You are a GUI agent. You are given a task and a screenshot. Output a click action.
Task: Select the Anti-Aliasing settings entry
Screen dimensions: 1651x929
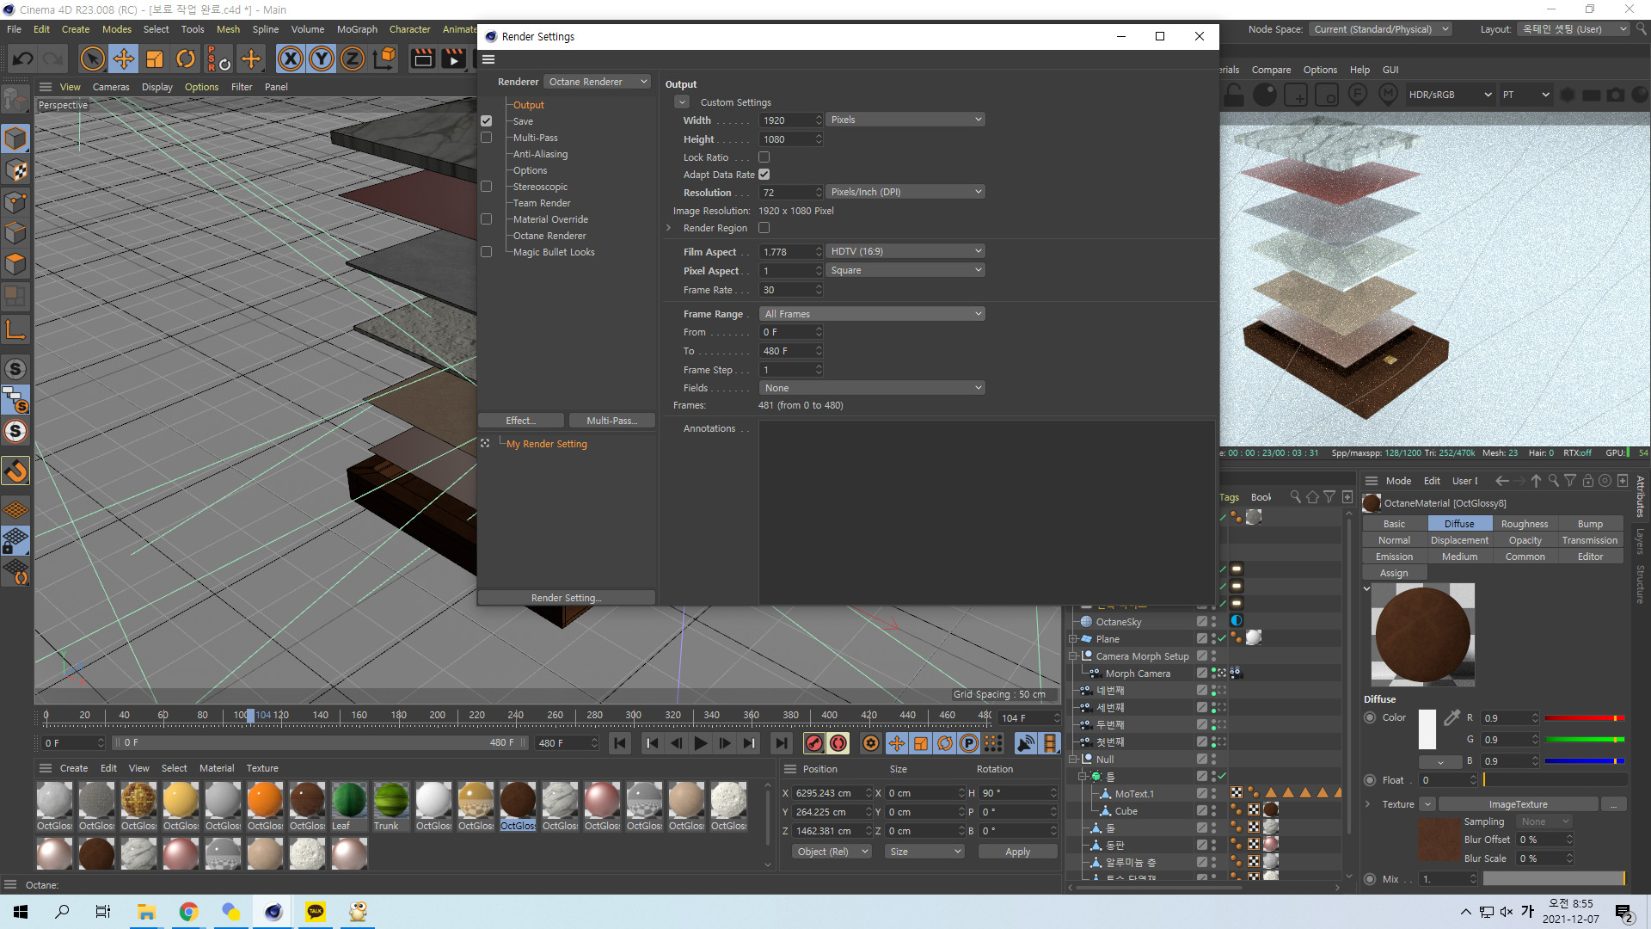coord(540,154)
